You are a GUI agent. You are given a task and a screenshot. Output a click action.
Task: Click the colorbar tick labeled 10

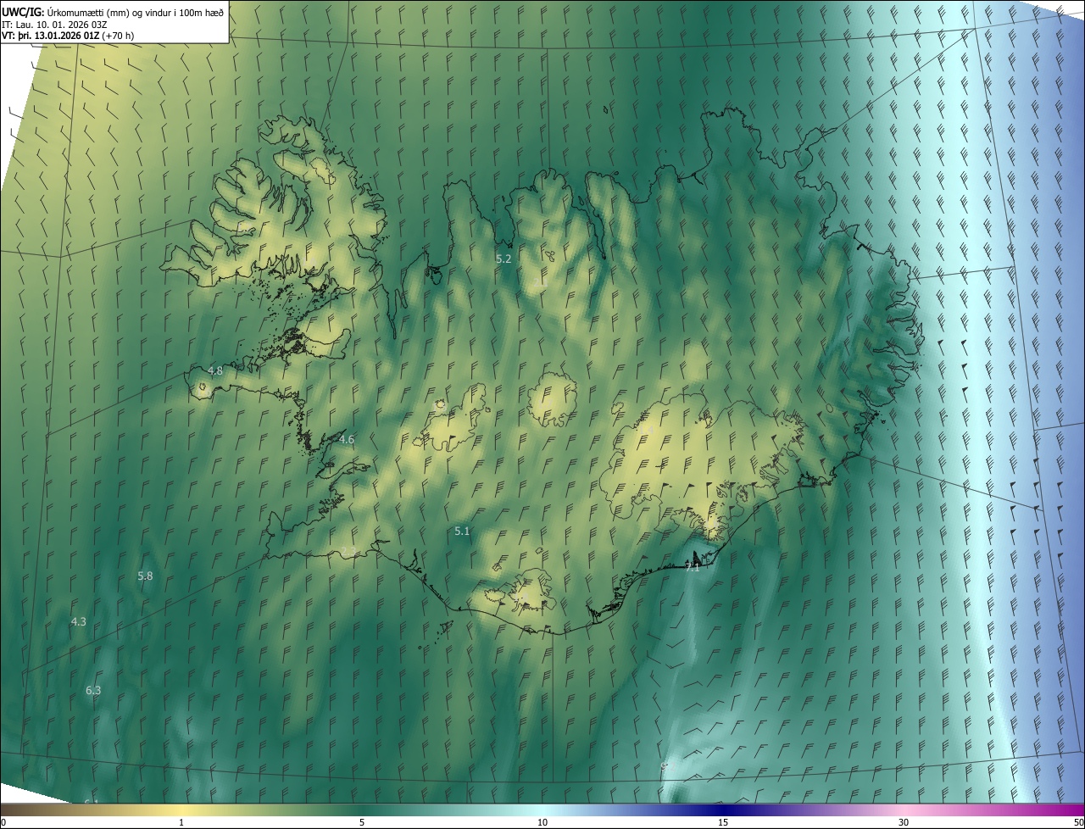[x=542, y=823]
